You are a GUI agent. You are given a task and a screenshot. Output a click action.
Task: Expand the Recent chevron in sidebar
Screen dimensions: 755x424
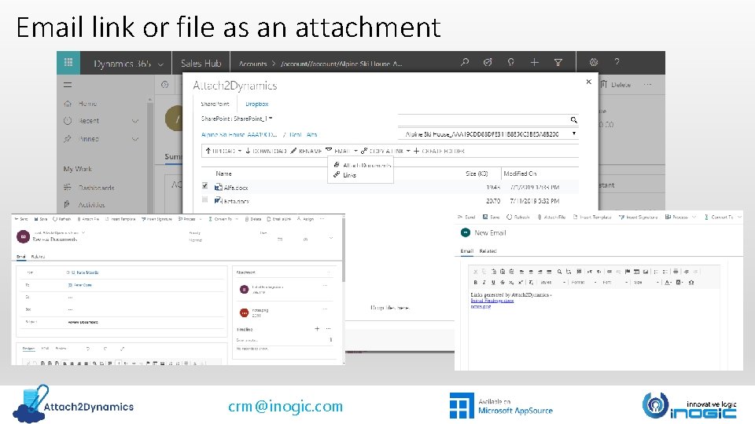point(135,121)
